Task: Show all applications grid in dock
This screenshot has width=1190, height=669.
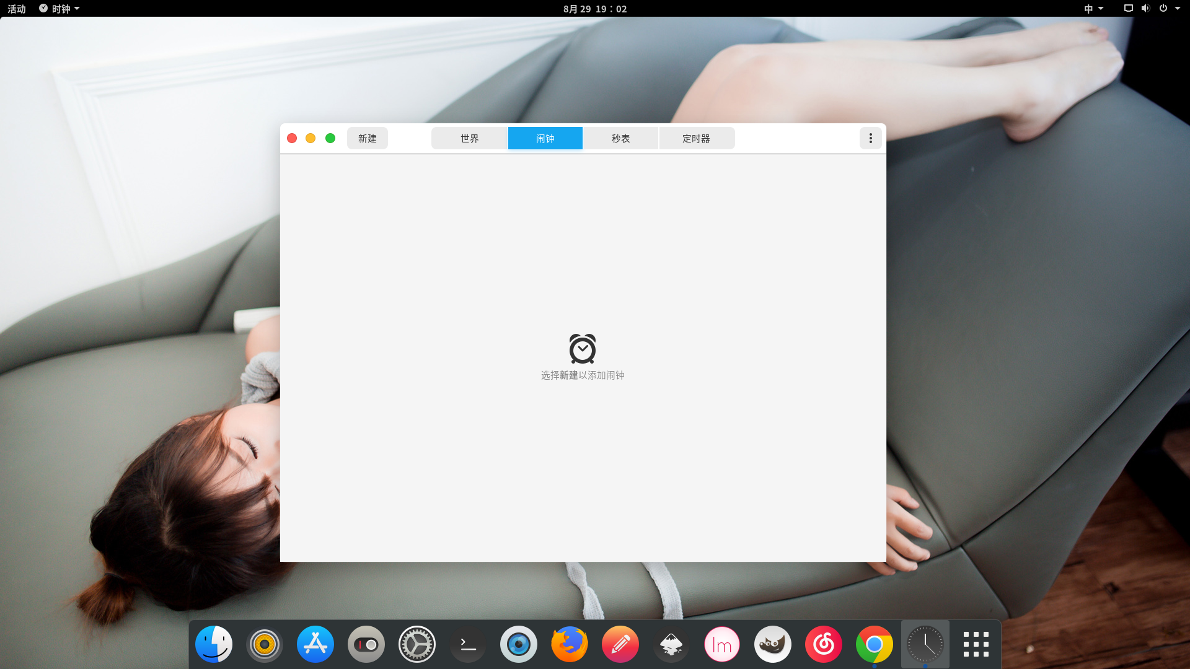Action: click(976, 644)
